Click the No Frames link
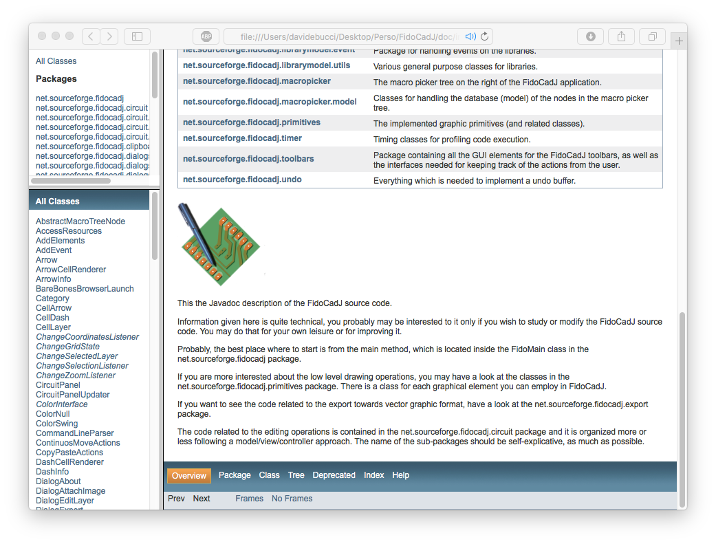This screenshot has width=716, height=544. 292,499
